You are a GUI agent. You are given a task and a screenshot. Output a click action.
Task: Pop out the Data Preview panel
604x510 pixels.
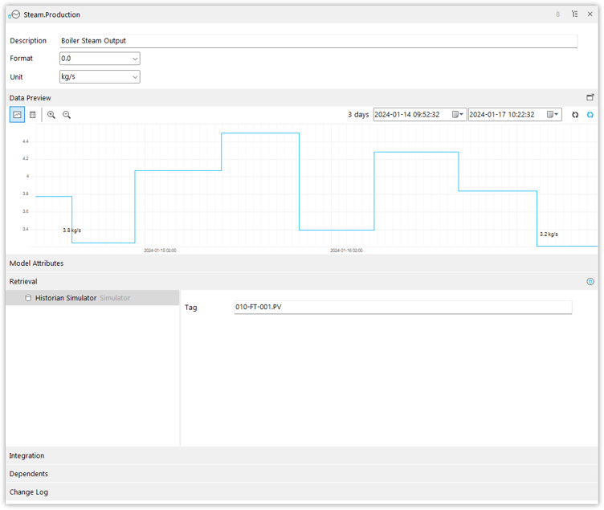point(590,97)
